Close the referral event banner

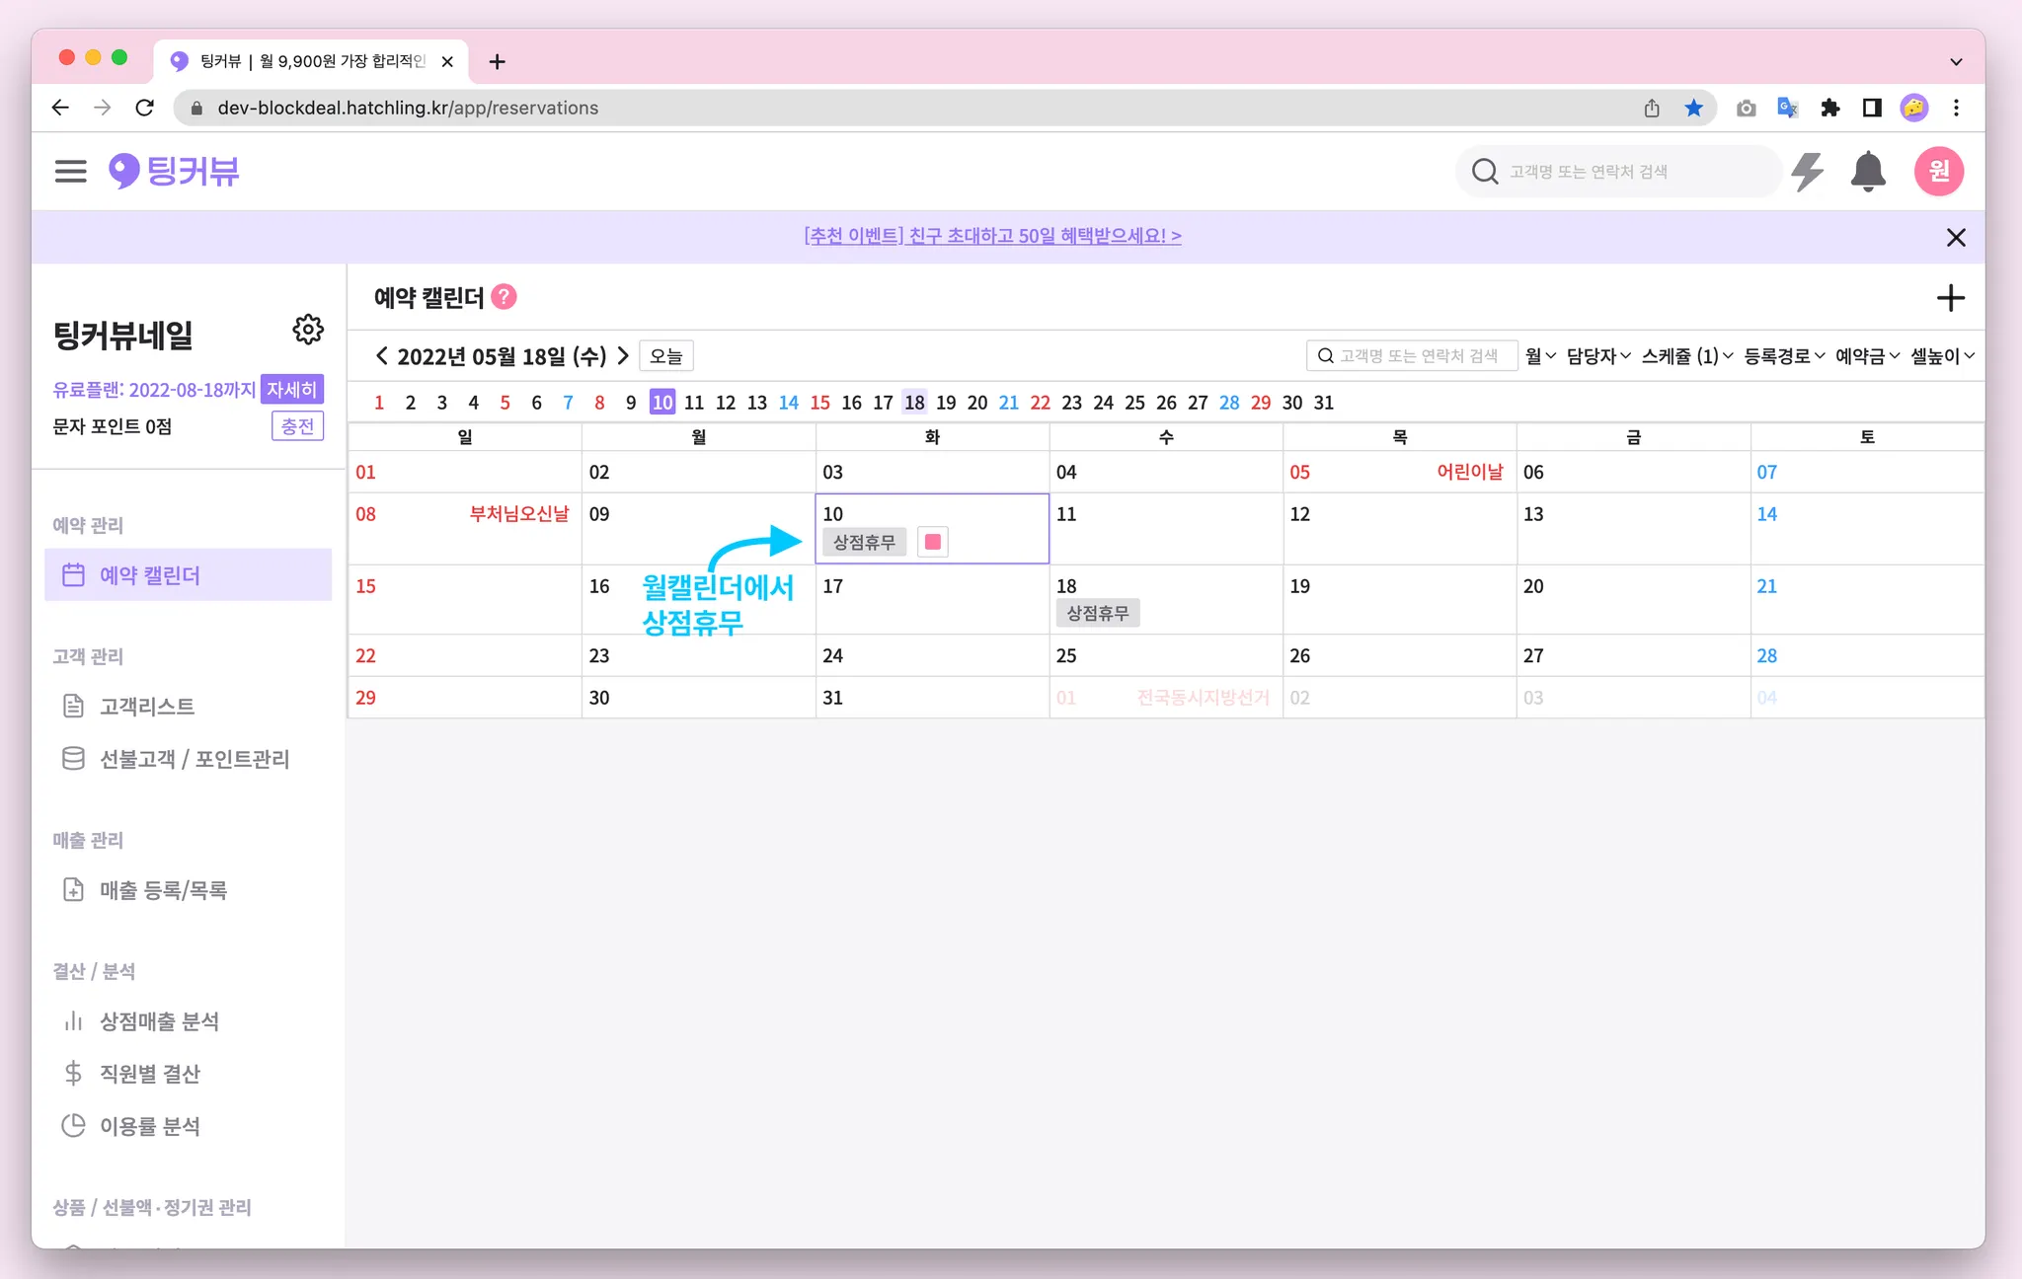1955,237
